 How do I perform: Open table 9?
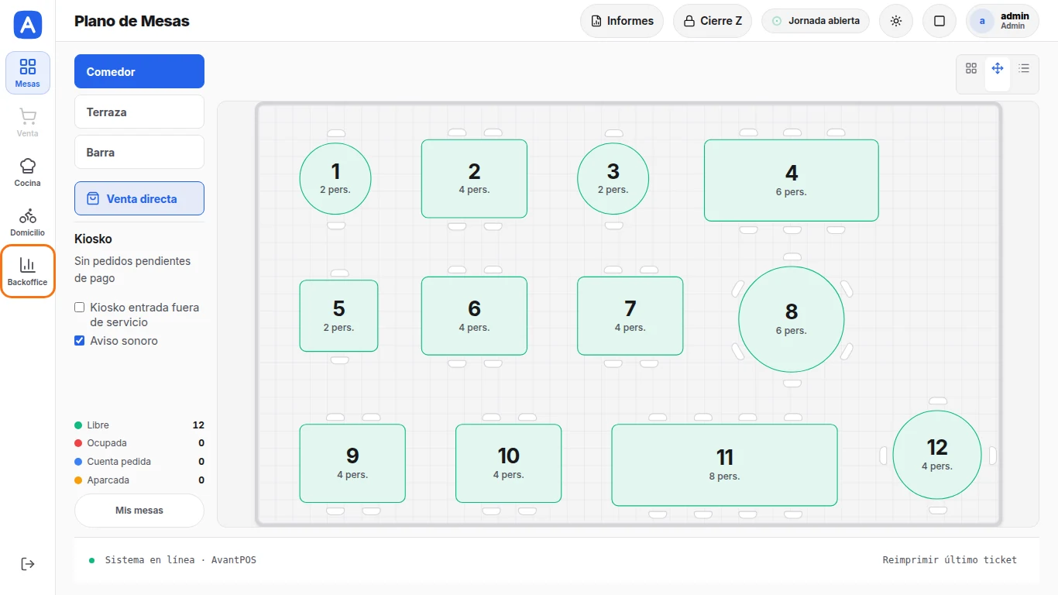click(x=352, y=463)
